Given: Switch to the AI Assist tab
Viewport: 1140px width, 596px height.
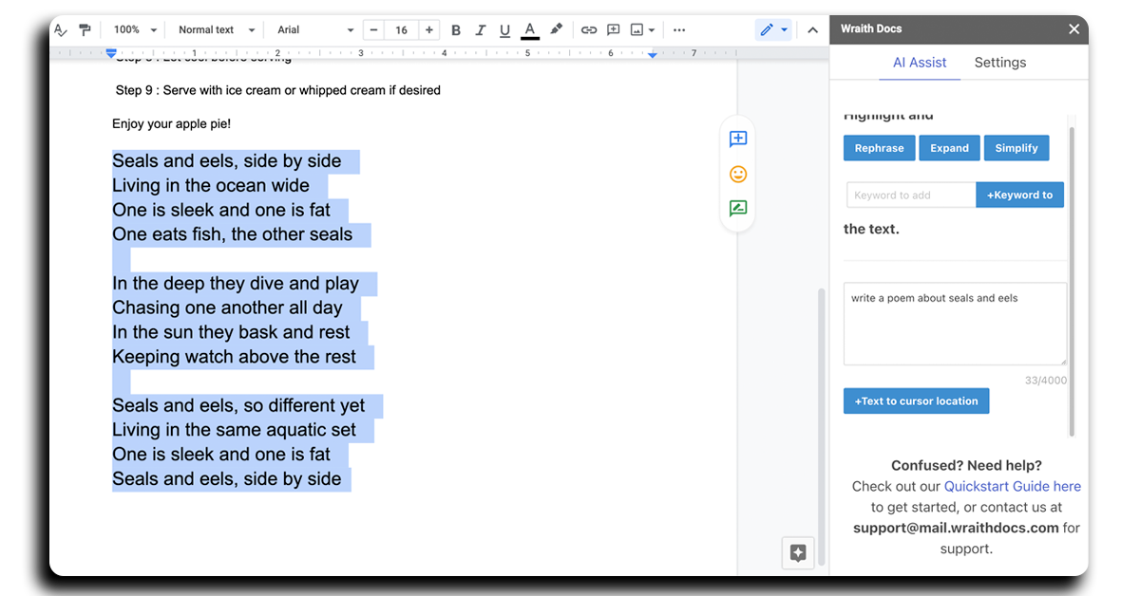Looking at the screenshot, I should click(919, 63).
